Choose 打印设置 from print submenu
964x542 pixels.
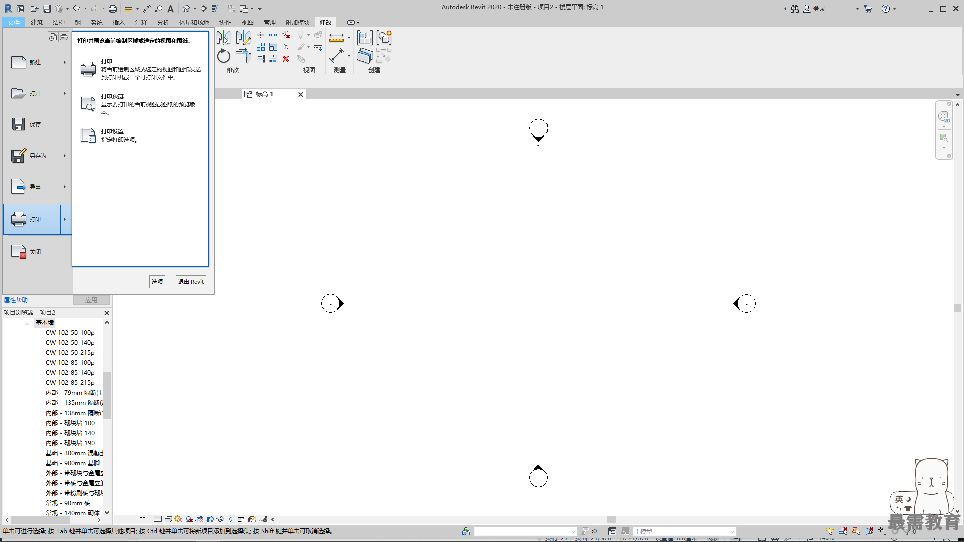pos(141,135)
